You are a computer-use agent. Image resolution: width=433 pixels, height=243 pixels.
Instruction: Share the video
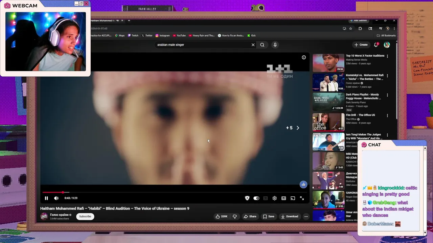pyautogui.click(x=250, y=216)
